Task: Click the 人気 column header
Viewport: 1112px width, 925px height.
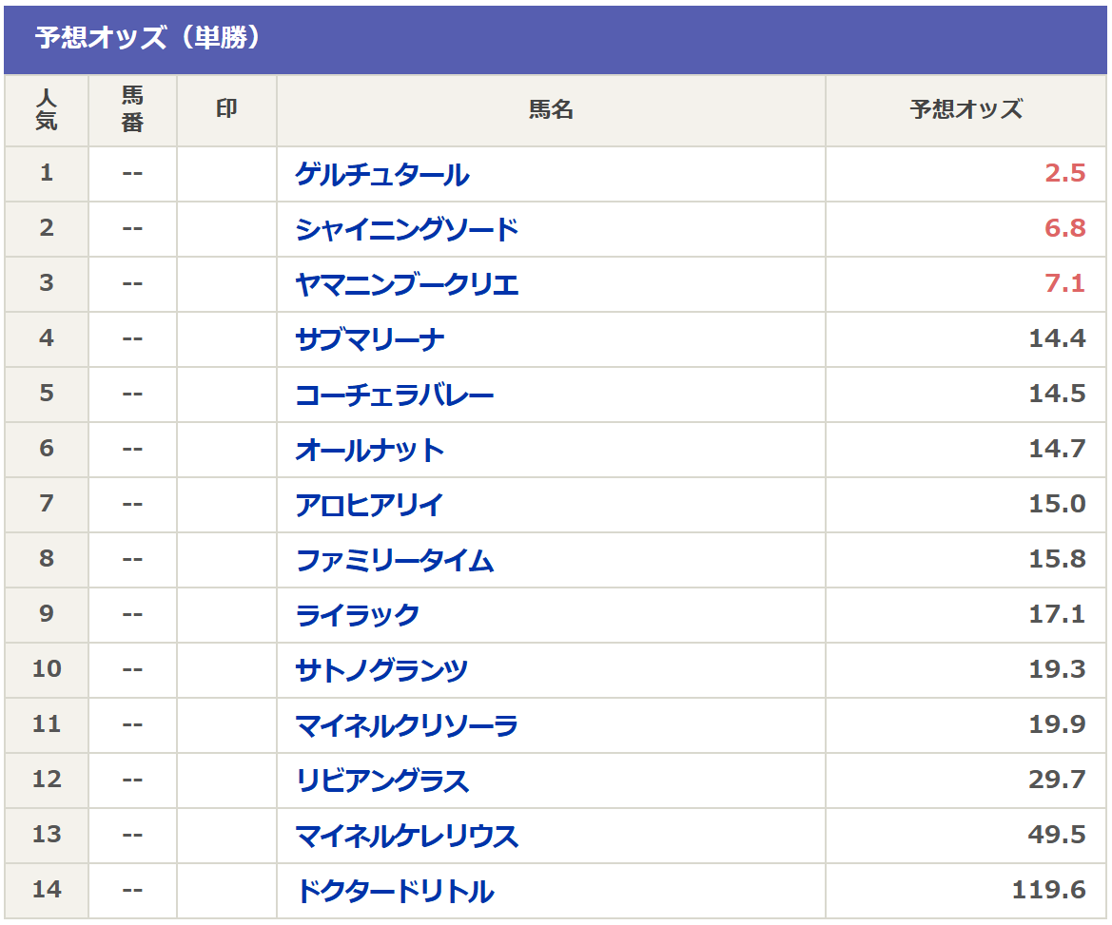Action: click(47, 110)
